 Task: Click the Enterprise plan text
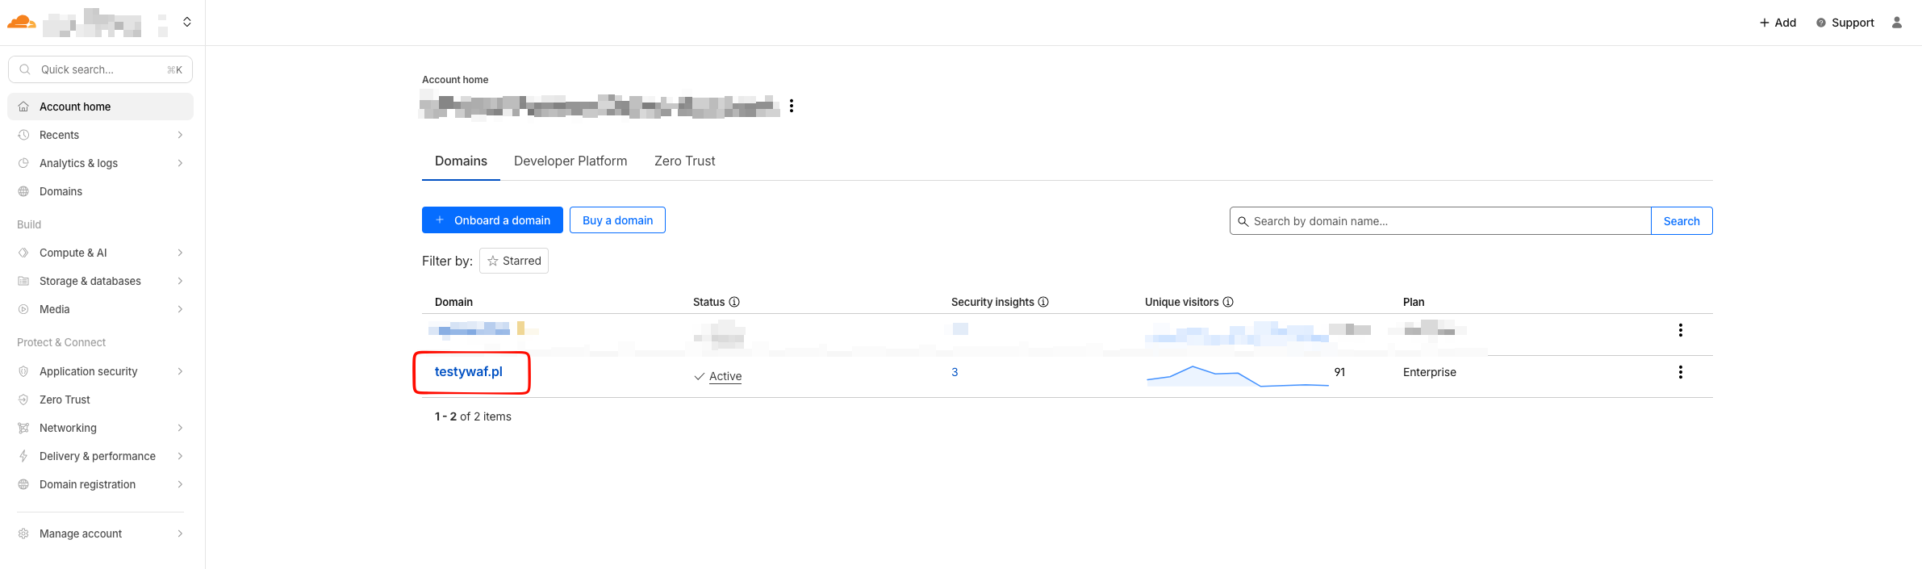point(1430,372)
